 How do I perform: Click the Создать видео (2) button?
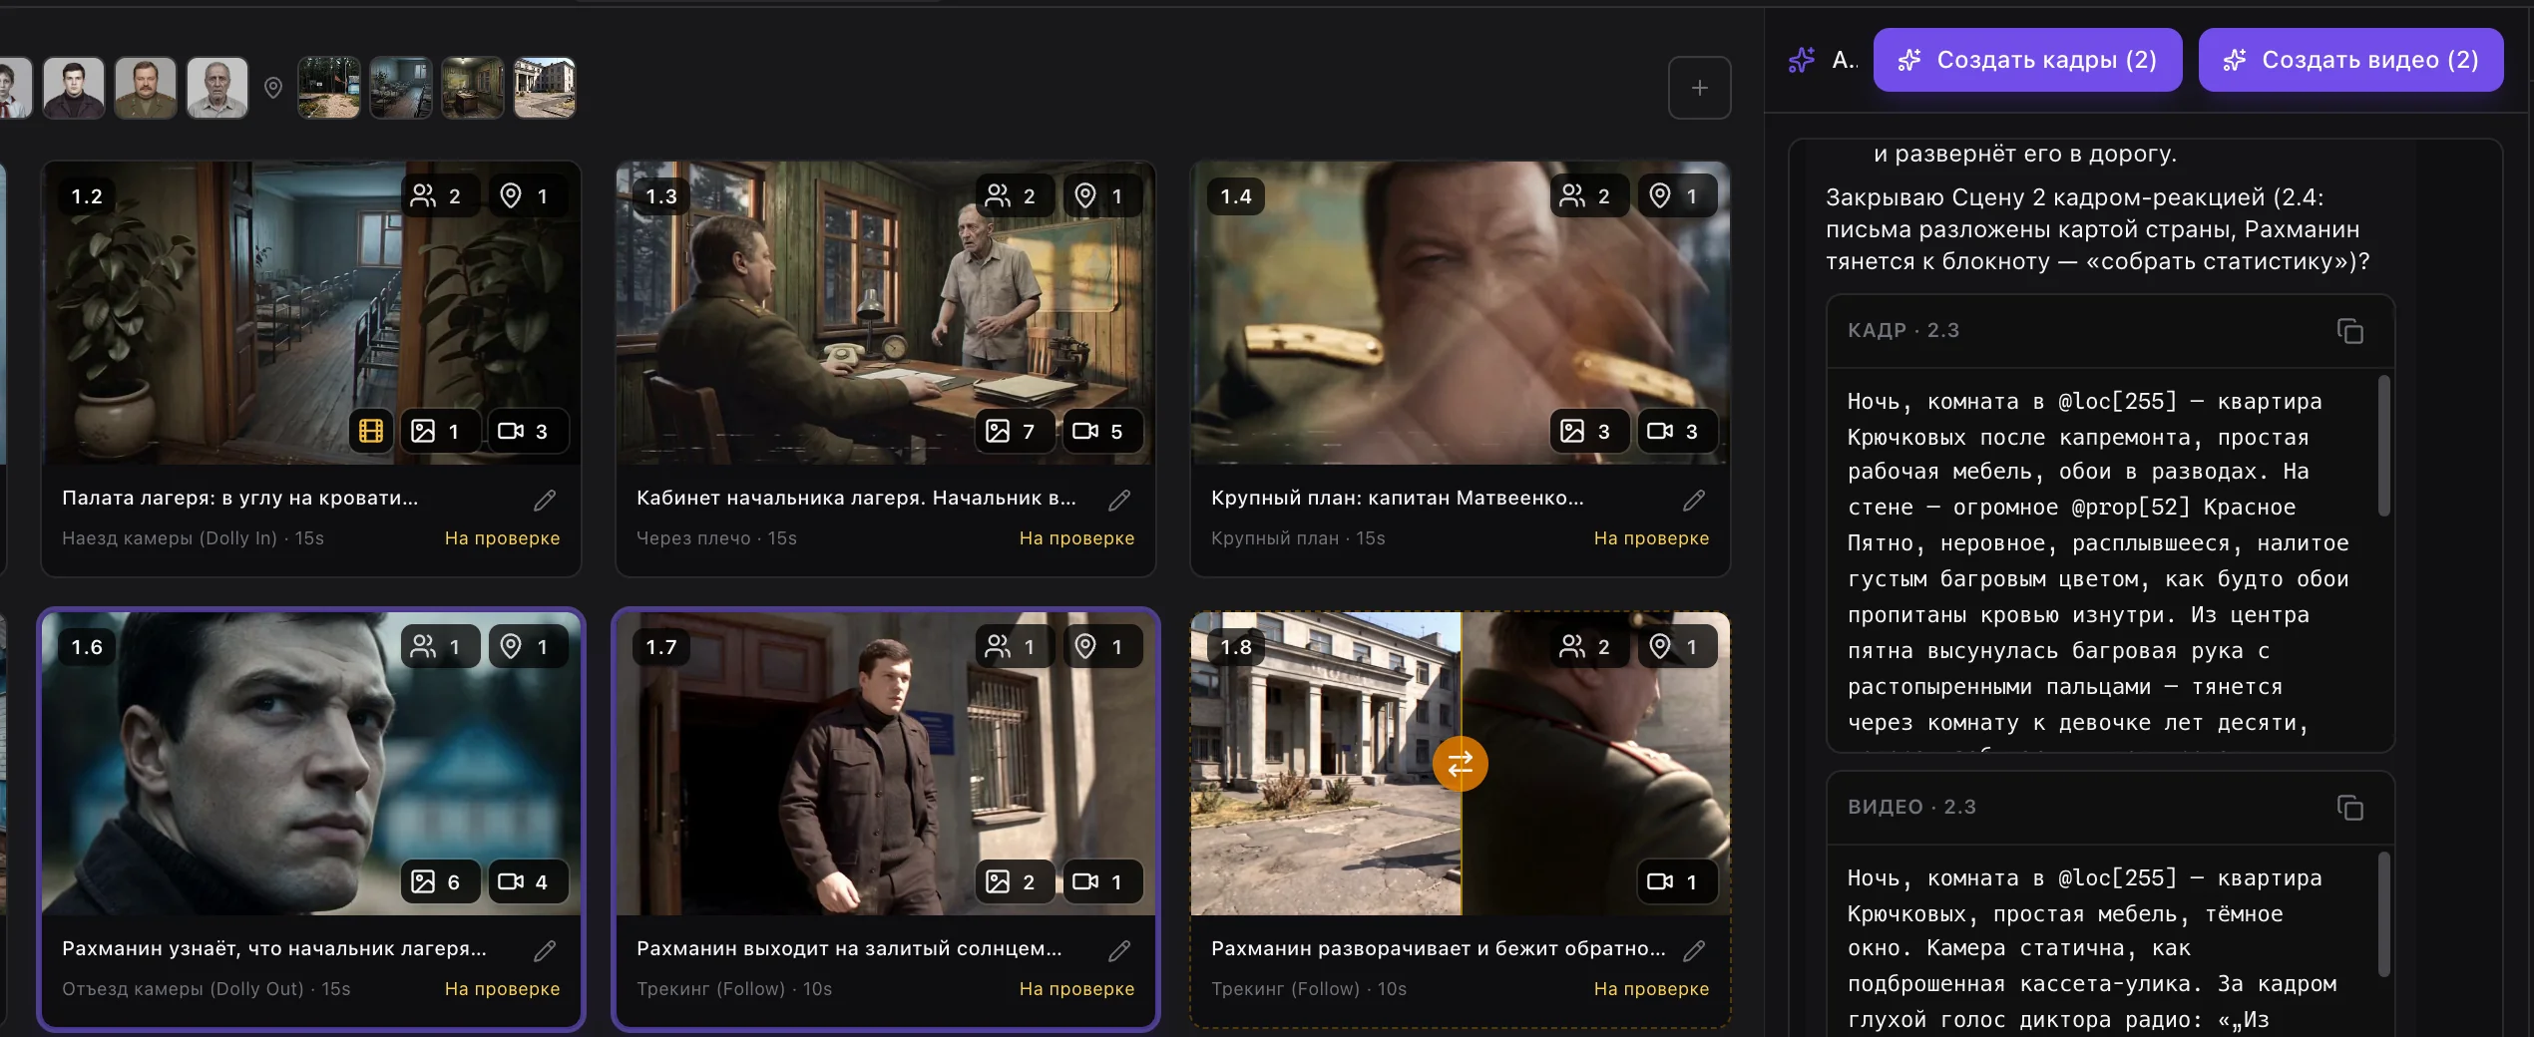pyautogui.click(x=2350, y=60)
